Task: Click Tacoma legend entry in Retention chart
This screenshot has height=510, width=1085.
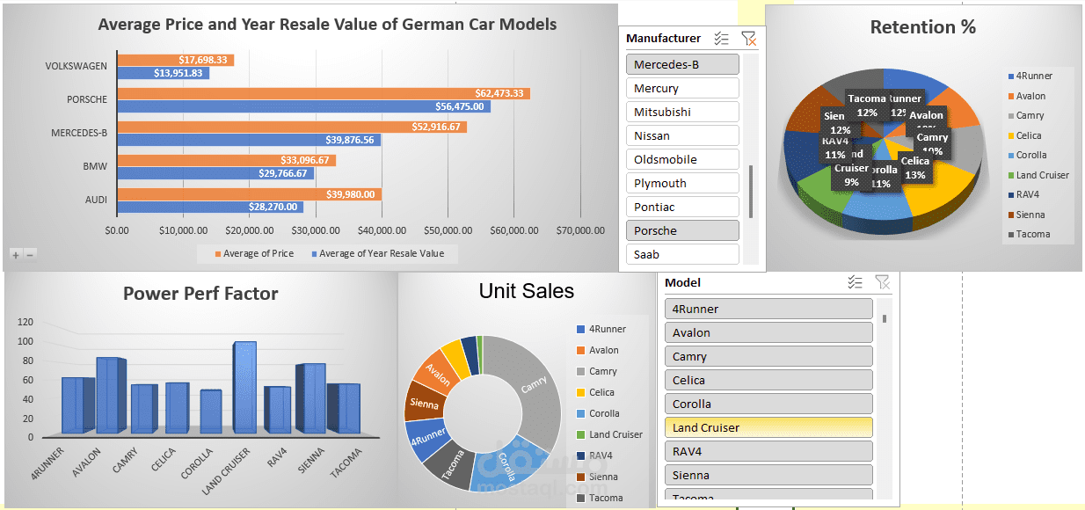Action: click(1028, 234)
